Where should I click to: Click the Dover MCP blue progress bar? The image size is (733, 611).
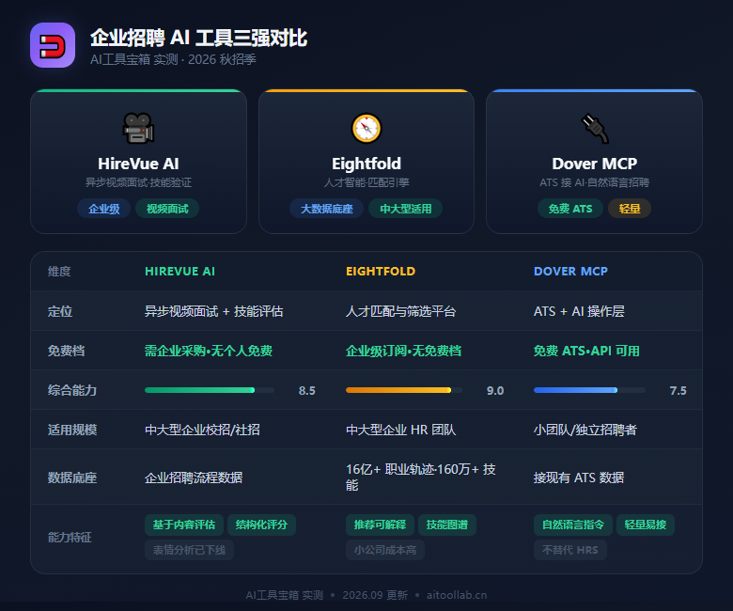pyautogui.click(x=589, y=390)
